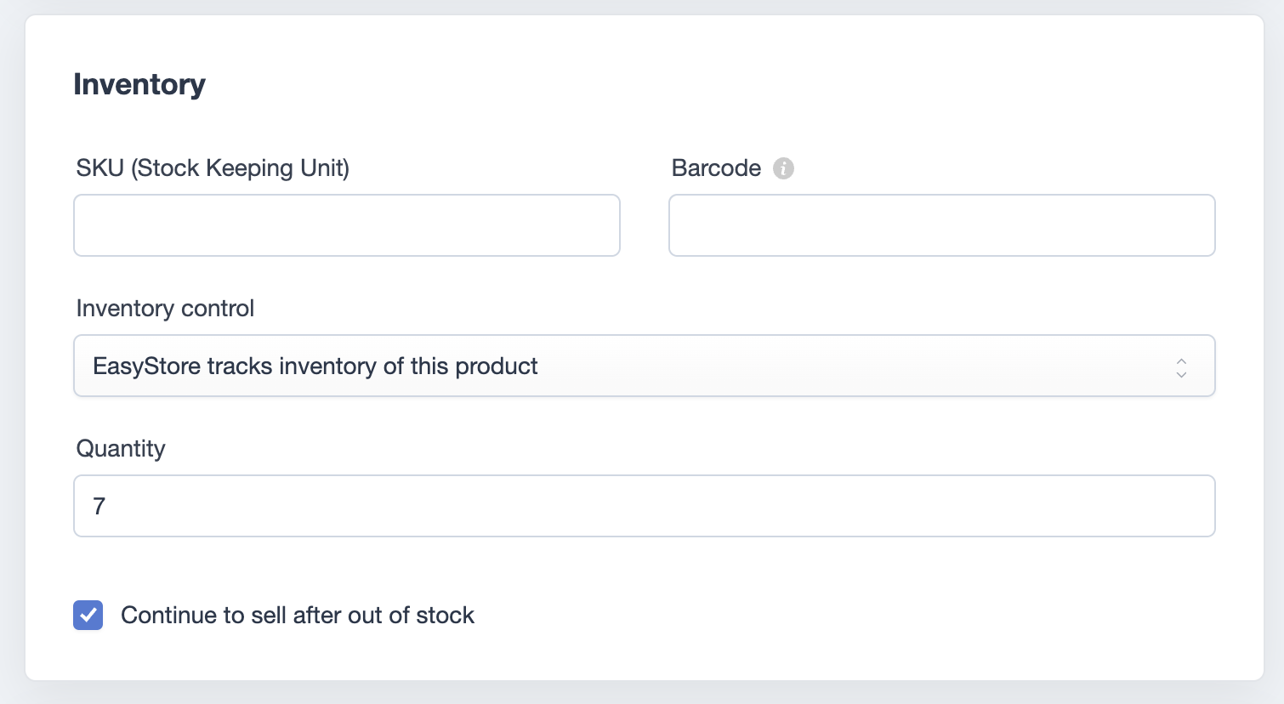The image size is (1284, 704).
Task: Click the Inventory section heading
Action: 139,84
